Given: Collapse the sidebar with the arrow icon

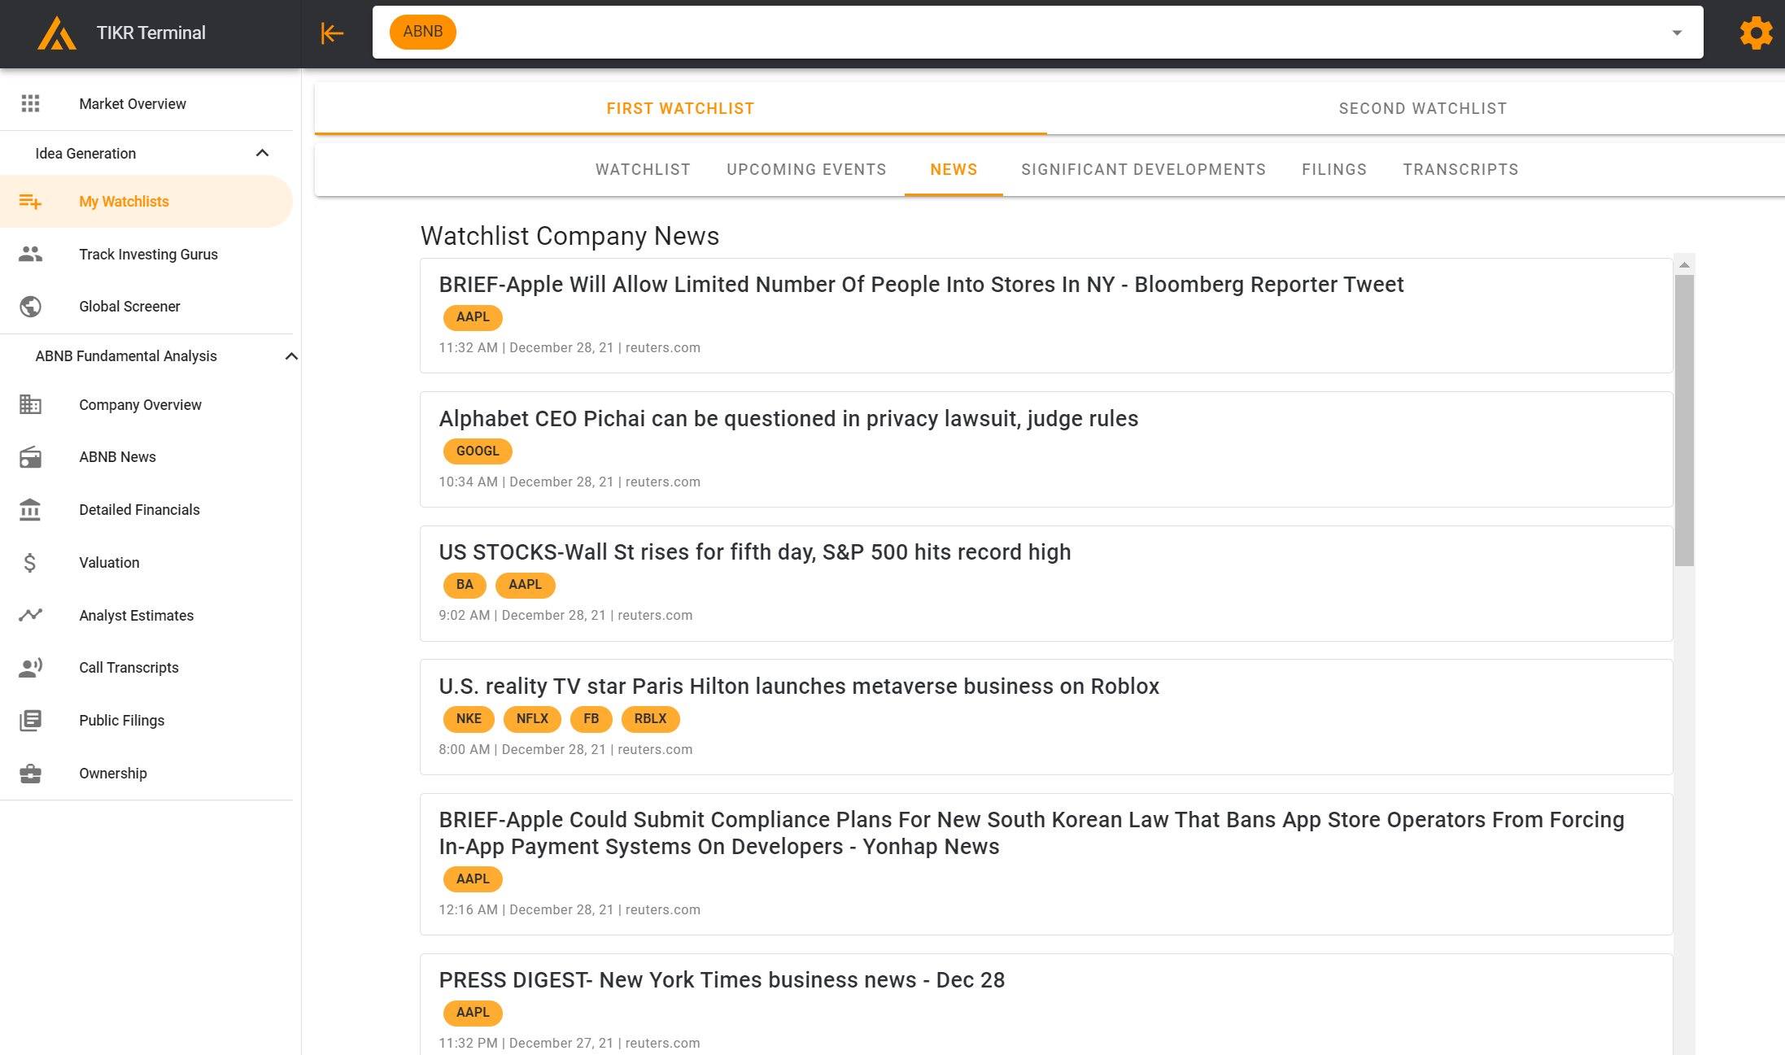Looking at the screenshot, I should click(332, 33).
